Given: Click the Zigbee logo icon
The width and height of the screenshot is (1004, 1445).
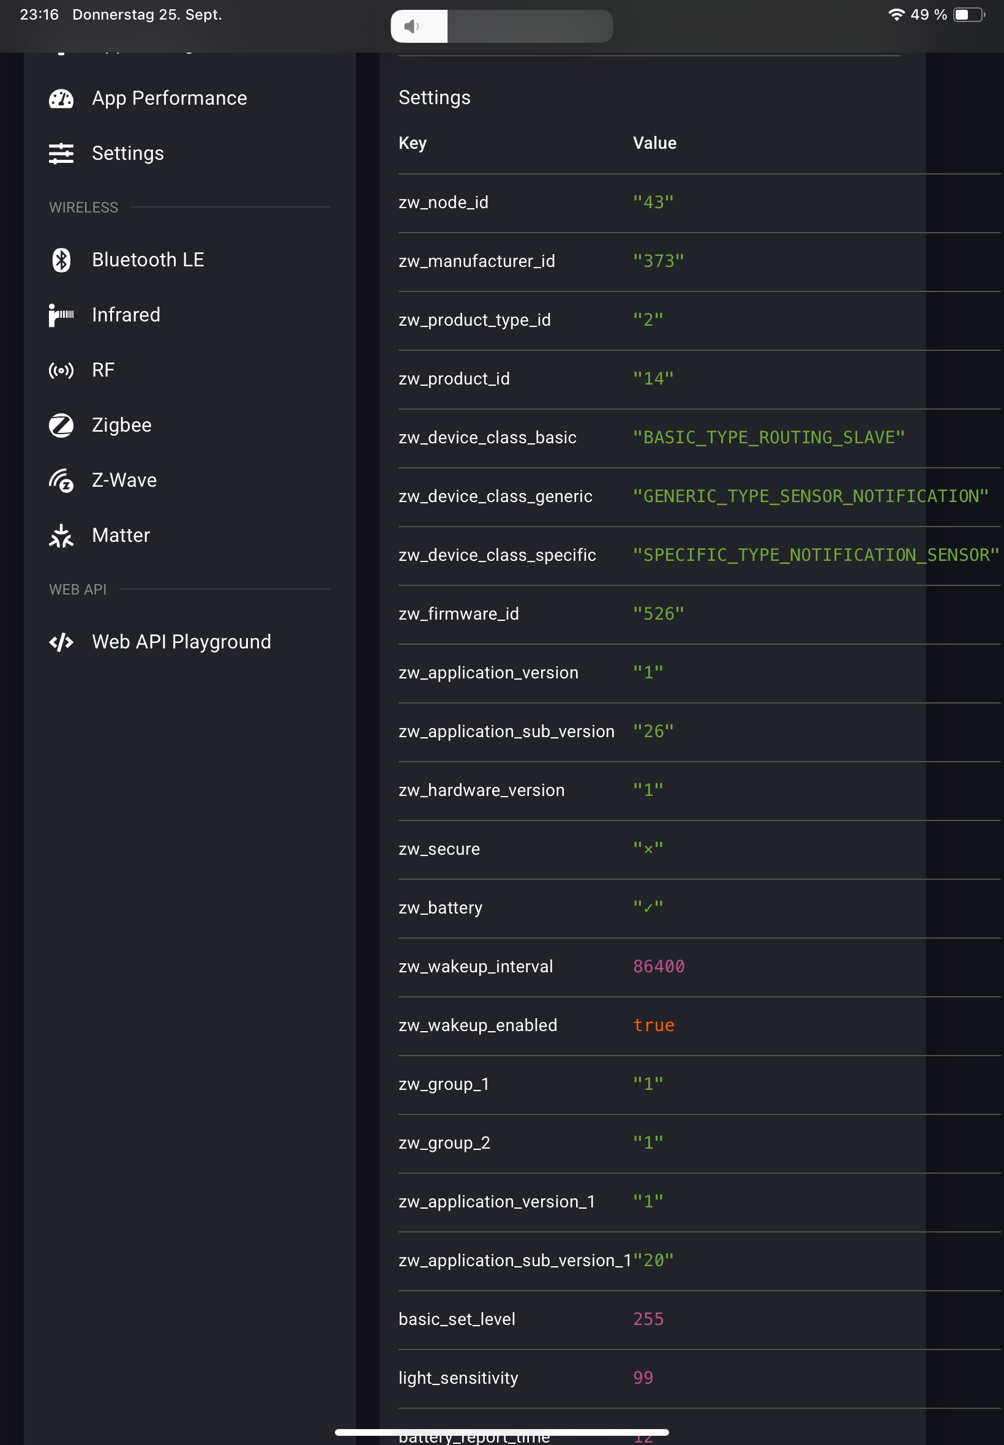Looking at the screenshot, I should pos(61,426).
